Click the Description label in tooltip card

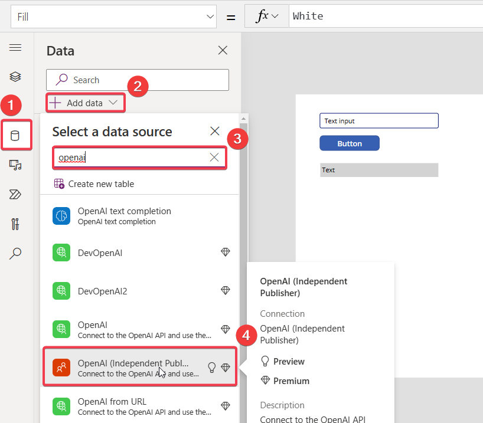(282, 405)
